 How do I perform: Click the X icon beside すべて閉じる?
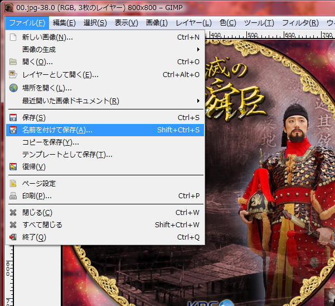tap(13, 224)
